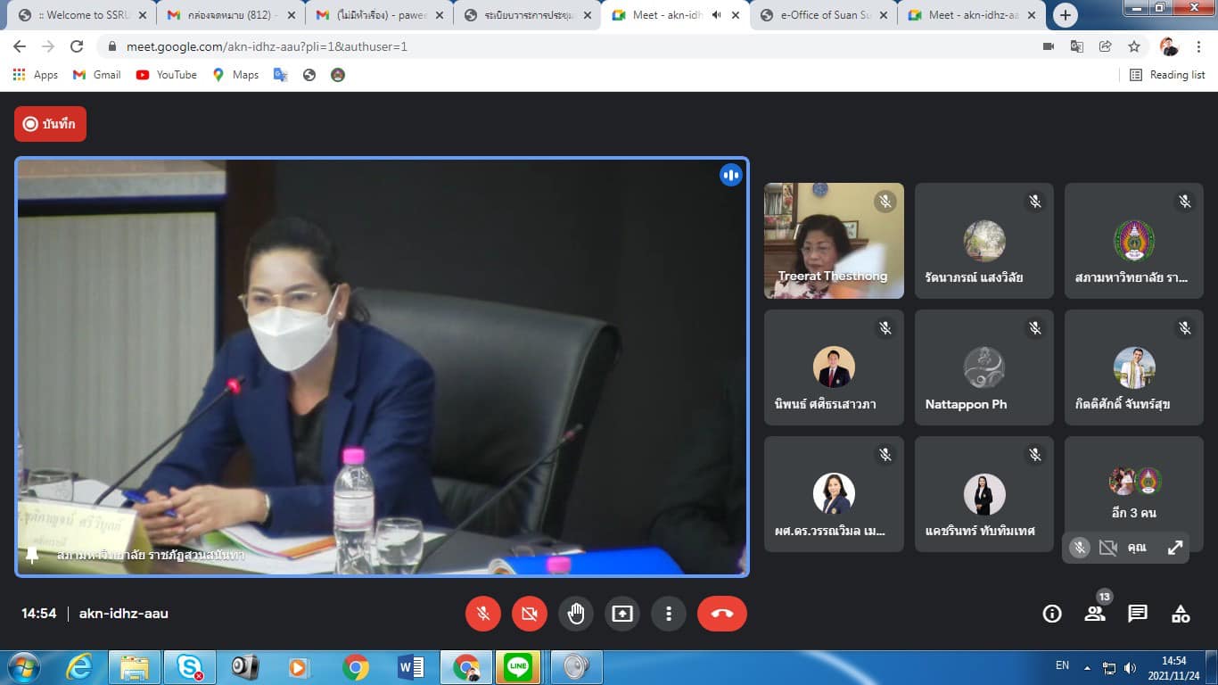Open the chat messages panel
Viewport: 1218px width, 685px height.
point(1137,614)
